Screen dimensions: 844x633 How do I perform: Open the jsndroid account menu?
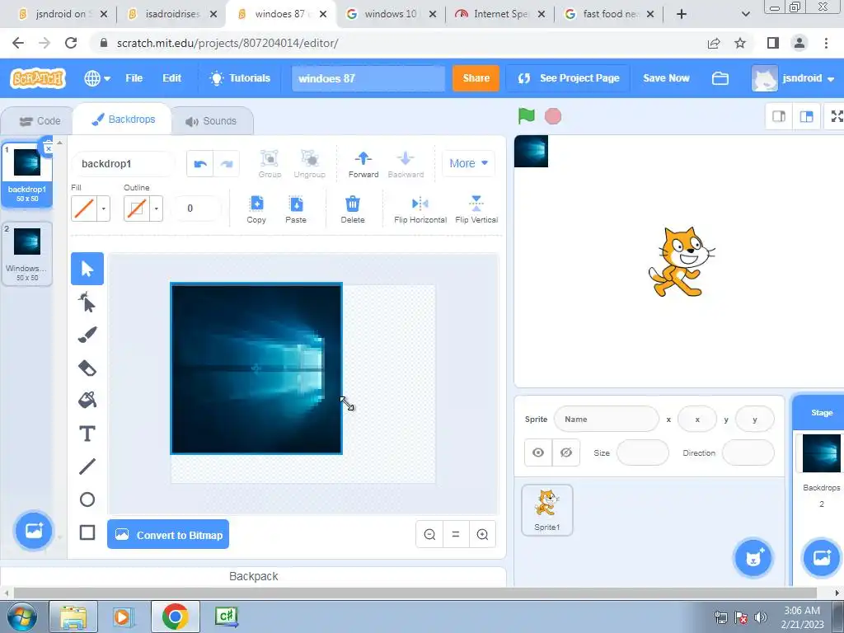pyautogui.click(x=794, y=78)
